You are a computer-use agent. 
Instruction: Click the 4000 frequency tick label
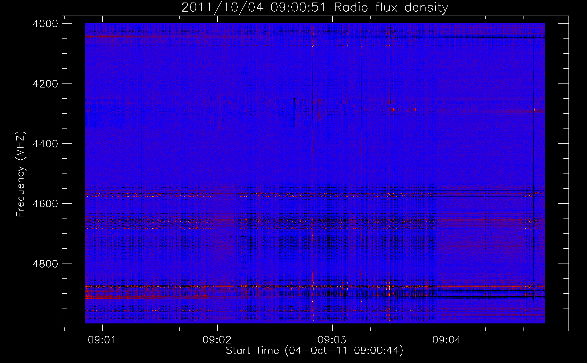point(45,24)
